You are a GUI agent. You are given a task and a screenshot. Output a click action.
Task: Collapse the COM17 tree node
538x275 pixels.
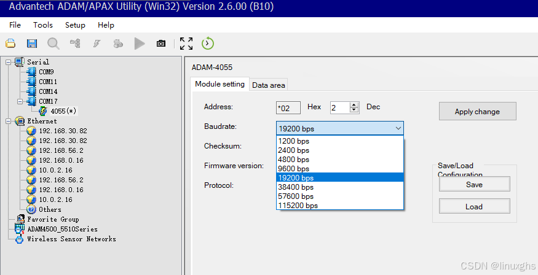point(20,101)
